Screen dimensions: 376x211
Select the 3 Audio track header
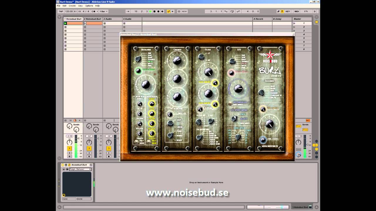pyautogui.click(x=113, y=19)
